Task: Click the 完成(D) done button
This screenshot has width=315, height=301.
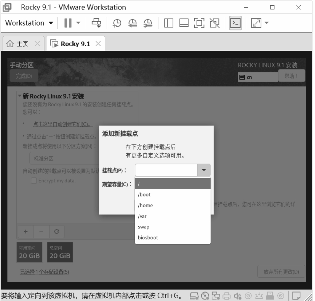Action: point(24,76)
